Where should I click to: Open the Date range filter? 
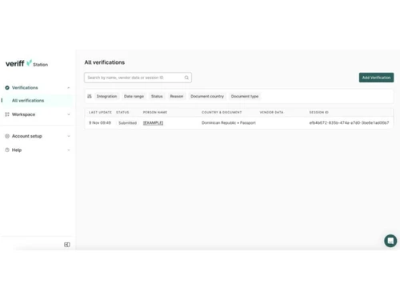[x=134, y=96]
